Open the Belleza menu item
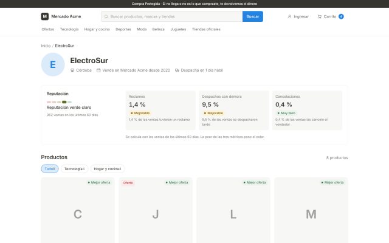This screenshot has width=389, height=243. click(158, 29)
